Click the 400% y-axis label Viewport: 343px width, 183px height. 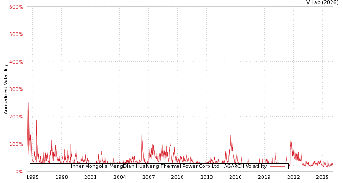pyautogui.click(x=16, y=62)
